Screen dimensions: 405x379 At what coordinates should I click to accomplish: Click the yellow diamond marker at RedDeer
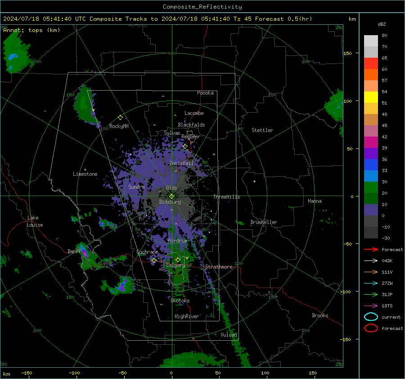[x=185, y=146]
